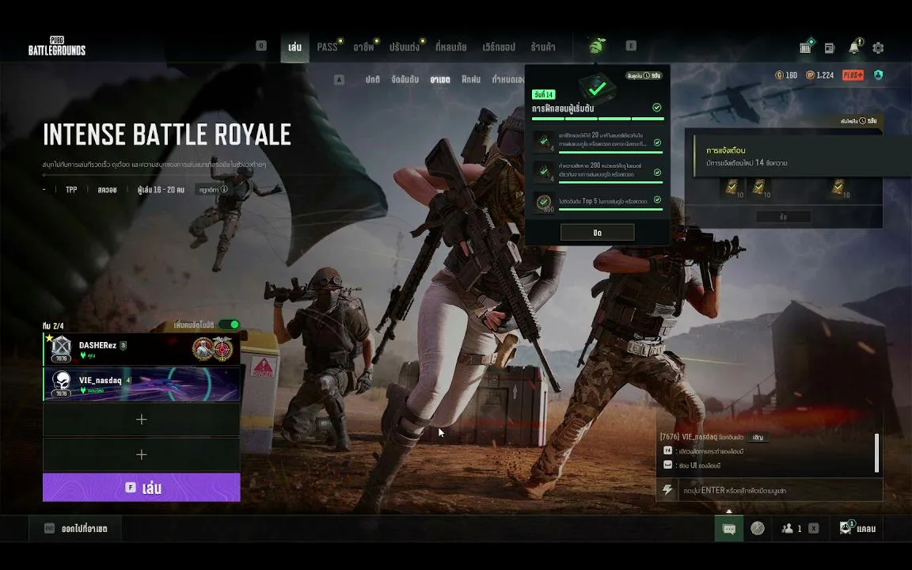Click the soldier medal on DASHERez's card
Image resolution: width=912 pixels, height=570 pixels.
203,349
